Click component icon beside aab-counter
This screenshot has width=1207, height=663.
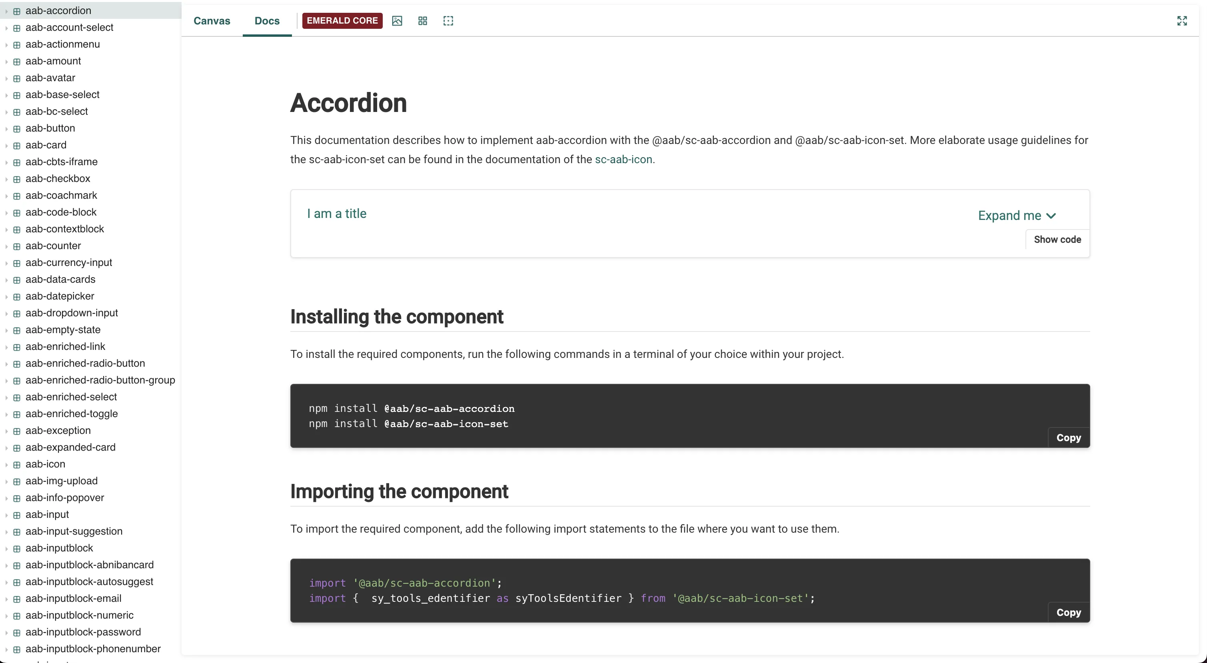(17, 246)
